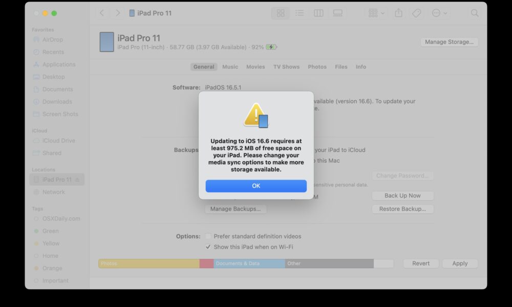Screen dimensions: 512x307
Task: Switch to column view
Action: [x=318, y=13]
